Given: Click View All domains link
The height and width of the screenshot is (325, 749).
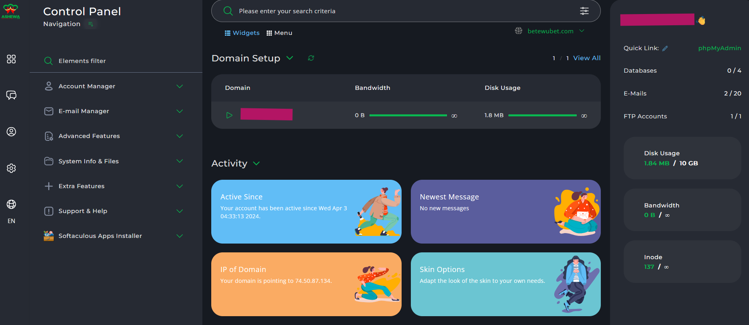Looking at the screenshot, I should point(587,58).
